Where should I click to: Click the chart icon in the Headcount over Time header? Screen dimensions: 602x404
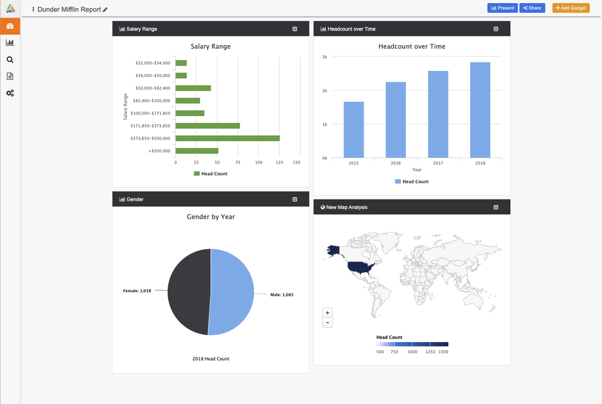pyautogui.click(x=323, y=29)
